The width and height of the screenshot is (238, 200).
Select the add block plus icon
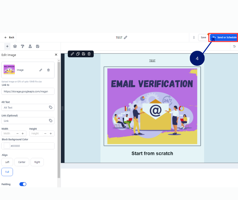(7, 46)
